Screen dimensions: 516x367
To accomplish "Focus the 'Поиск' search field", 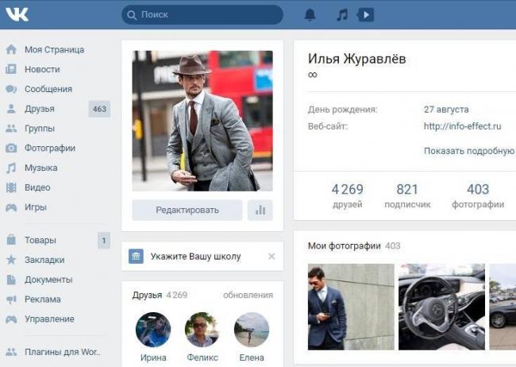I will pos(202,14).
